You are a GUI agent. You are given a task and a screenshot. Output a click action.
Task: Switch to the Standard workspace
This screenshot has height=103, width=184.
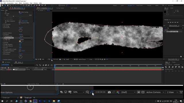(130, 5)
